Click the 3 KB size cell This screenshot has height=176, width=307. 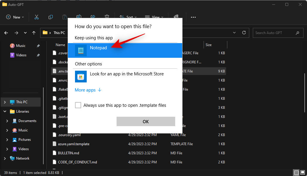tap(221, 108)
